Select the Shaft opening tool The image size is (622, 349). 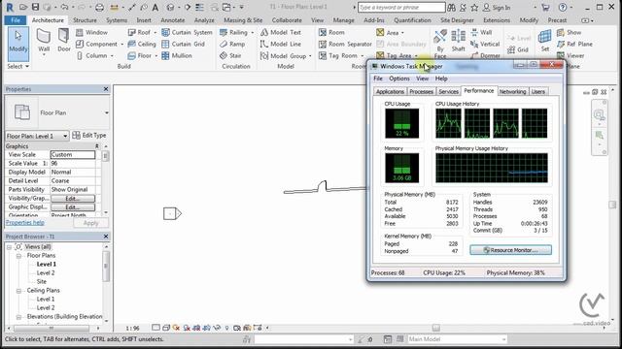458,41
